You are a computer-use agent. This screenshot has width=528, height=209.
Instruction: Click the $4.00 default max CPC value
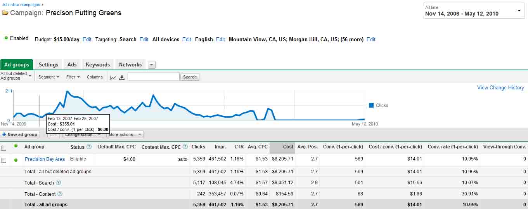pos(129,159)
